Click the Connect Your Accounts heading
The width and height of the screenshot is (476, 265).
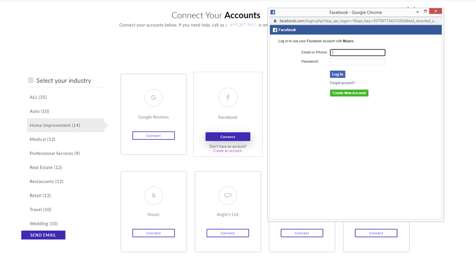point(216,15)
